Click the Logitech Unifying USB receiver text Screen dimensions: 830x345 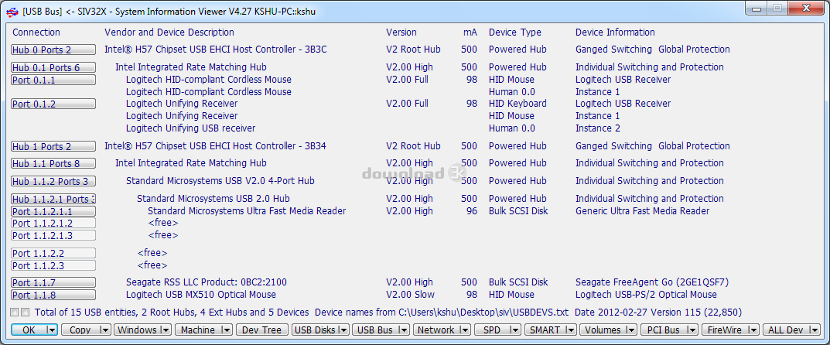click(190, 128)
